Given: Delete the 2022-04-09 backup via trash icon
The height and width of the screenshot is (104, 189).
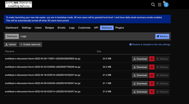Looking at the screenshot, I should (x=152, y=83).
